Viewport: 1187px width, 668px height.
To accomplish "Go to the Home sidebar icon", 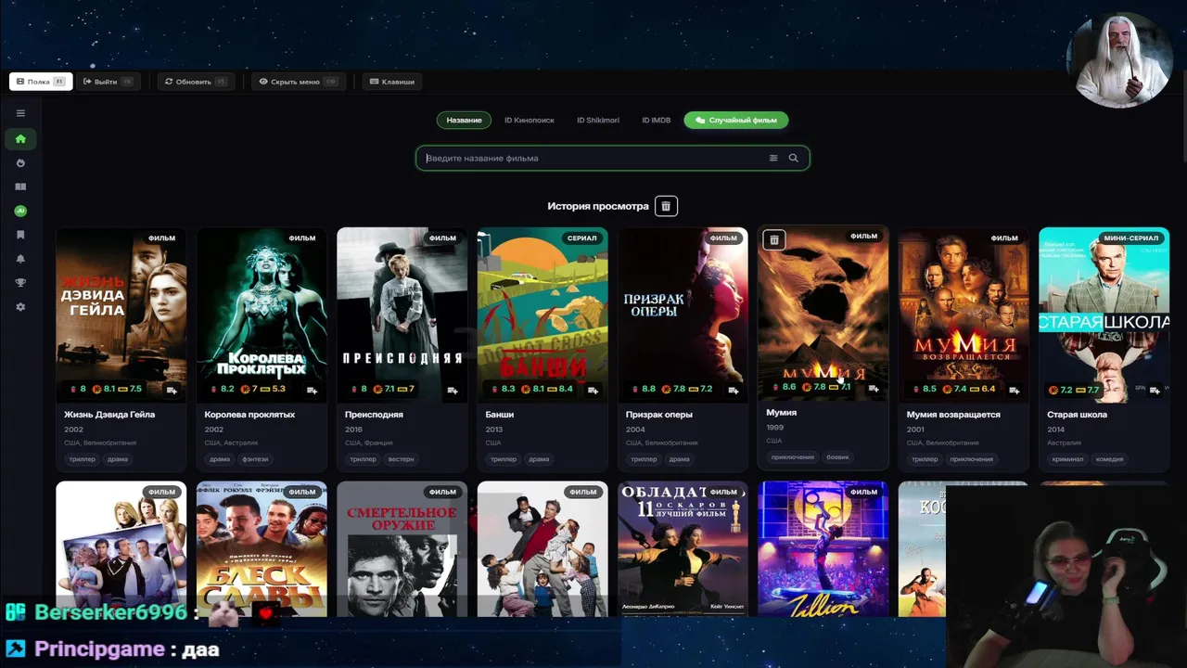I will 20,139.
